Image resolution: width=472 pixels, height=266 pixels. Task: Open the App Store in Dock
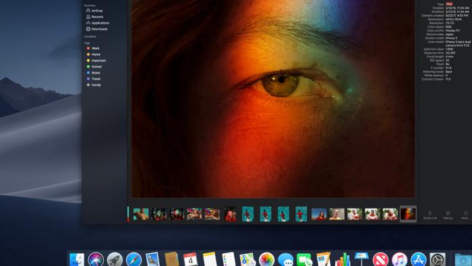click(x=419, y=260)
